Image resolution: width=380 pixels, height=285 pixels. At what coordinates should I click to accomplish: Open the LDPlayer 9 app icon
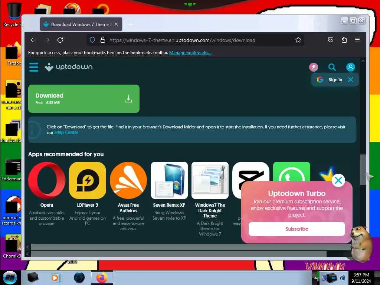(x=88, y=180)
